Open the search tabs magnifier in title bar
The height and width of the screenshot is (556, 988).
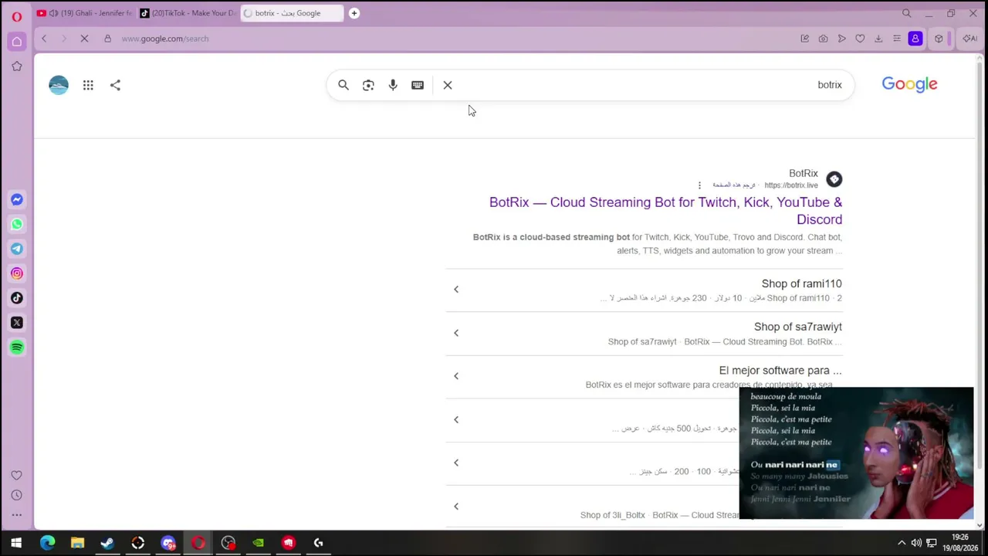point(907,13)
